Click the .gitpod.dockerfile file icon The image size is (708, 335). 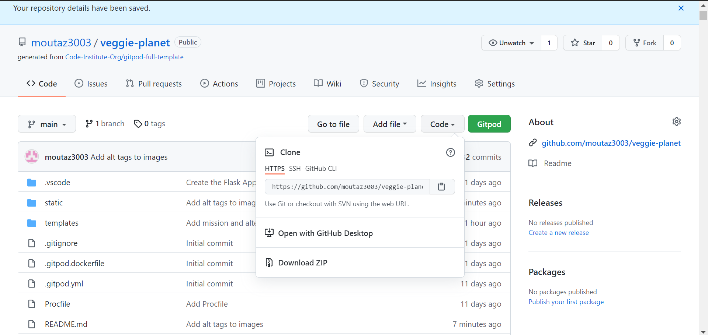click(32, 264)
